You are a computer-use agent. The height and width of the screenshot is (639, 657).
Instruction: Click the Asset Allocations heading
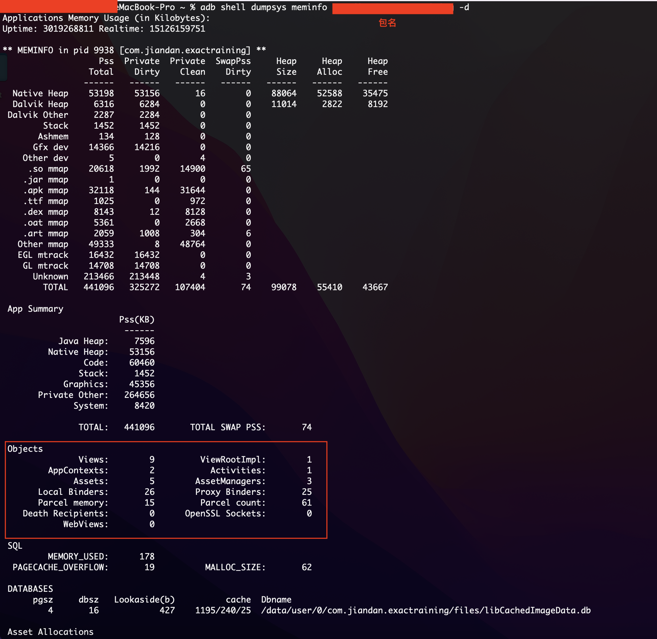click(50, 632)
